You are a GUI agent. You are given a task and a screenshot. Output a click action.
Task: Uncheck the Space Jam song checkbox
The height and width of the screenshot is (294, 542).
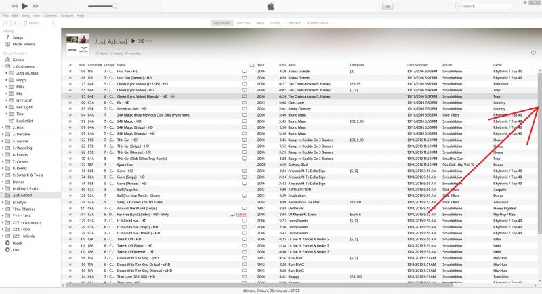pos(70,165)
